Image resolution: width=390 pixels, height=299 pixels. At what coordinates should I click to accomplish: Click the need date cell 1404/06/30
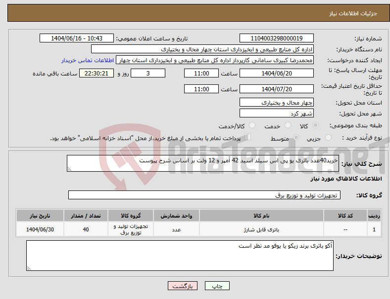pos(40,229)
